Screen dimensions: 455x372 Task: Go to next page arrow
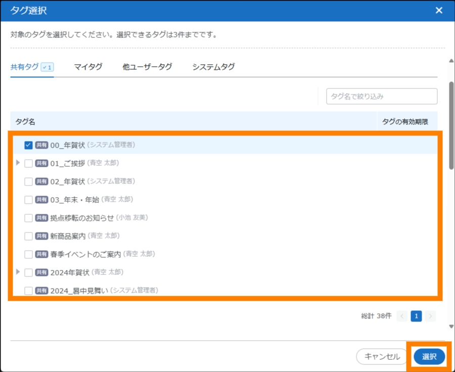430,316
